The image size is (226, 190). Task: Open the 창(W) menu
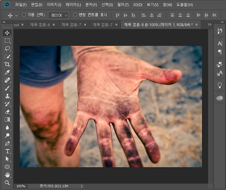pyautogui.click(x=167, y=5)
